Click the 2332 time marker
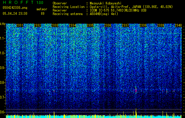Image resolution: width=185 pixels, height=118 pixels. point(37,25)
